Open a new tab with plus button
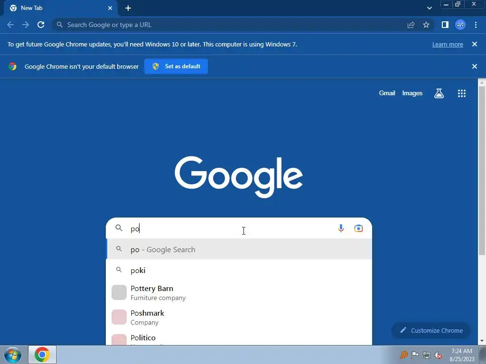This screenshot has height=364, width=486. [128, 8]
